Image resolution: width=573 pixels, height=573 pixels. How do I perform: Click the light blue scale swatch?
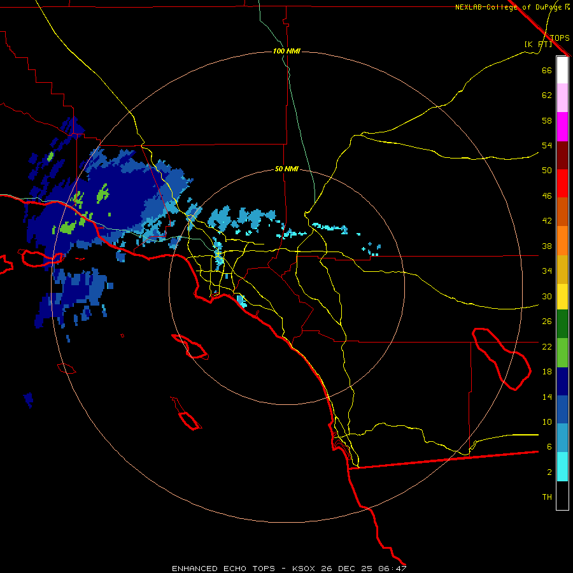coord(562,438)
